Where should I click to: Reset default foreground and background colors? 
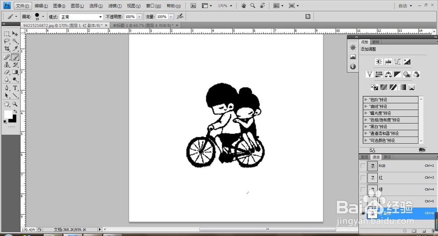[x=5, y=121]
